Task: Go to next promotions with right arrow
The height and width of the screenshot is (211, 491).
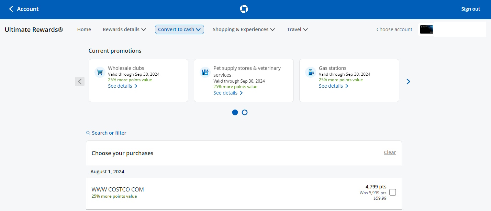Action: [x=408, y=82]
